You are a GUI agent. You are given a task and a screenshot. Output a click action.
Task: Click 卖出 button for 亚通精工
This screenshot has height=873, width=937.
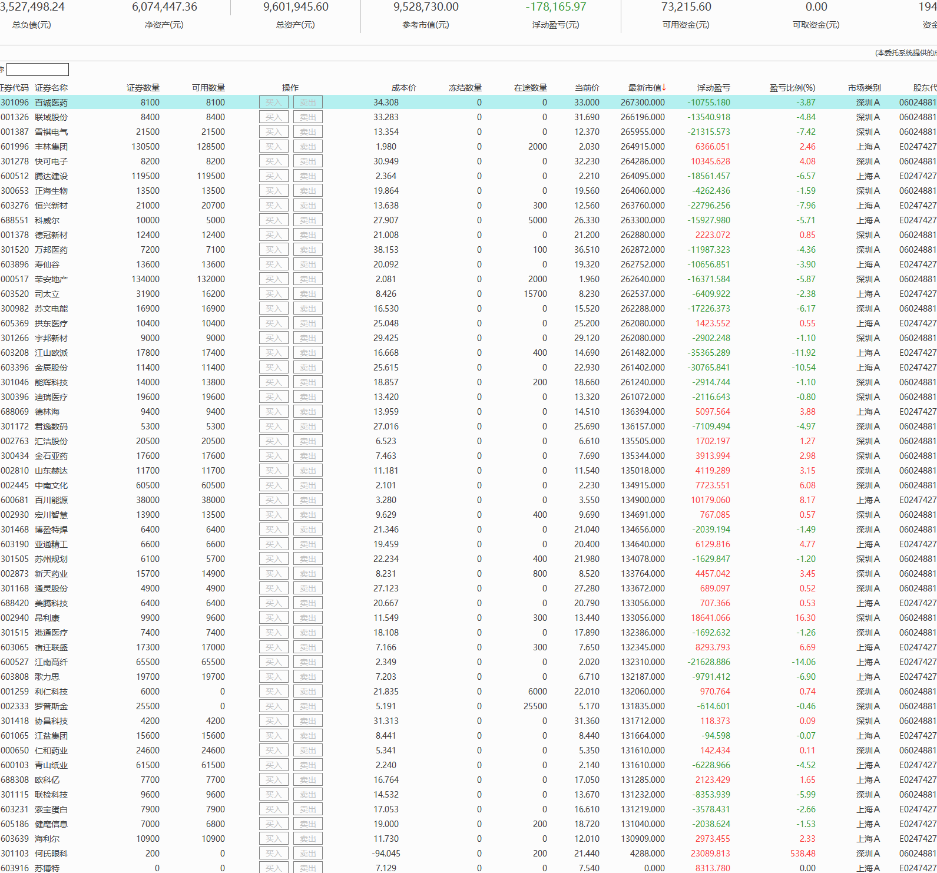[x=308, y=544]
